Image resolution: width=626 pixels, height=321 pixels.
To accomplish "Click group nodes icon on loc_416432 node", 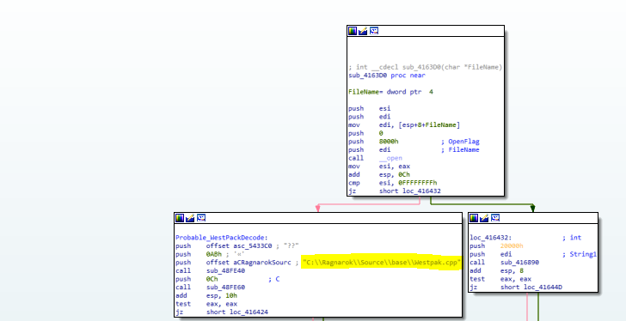I will [x=495, y=218].
